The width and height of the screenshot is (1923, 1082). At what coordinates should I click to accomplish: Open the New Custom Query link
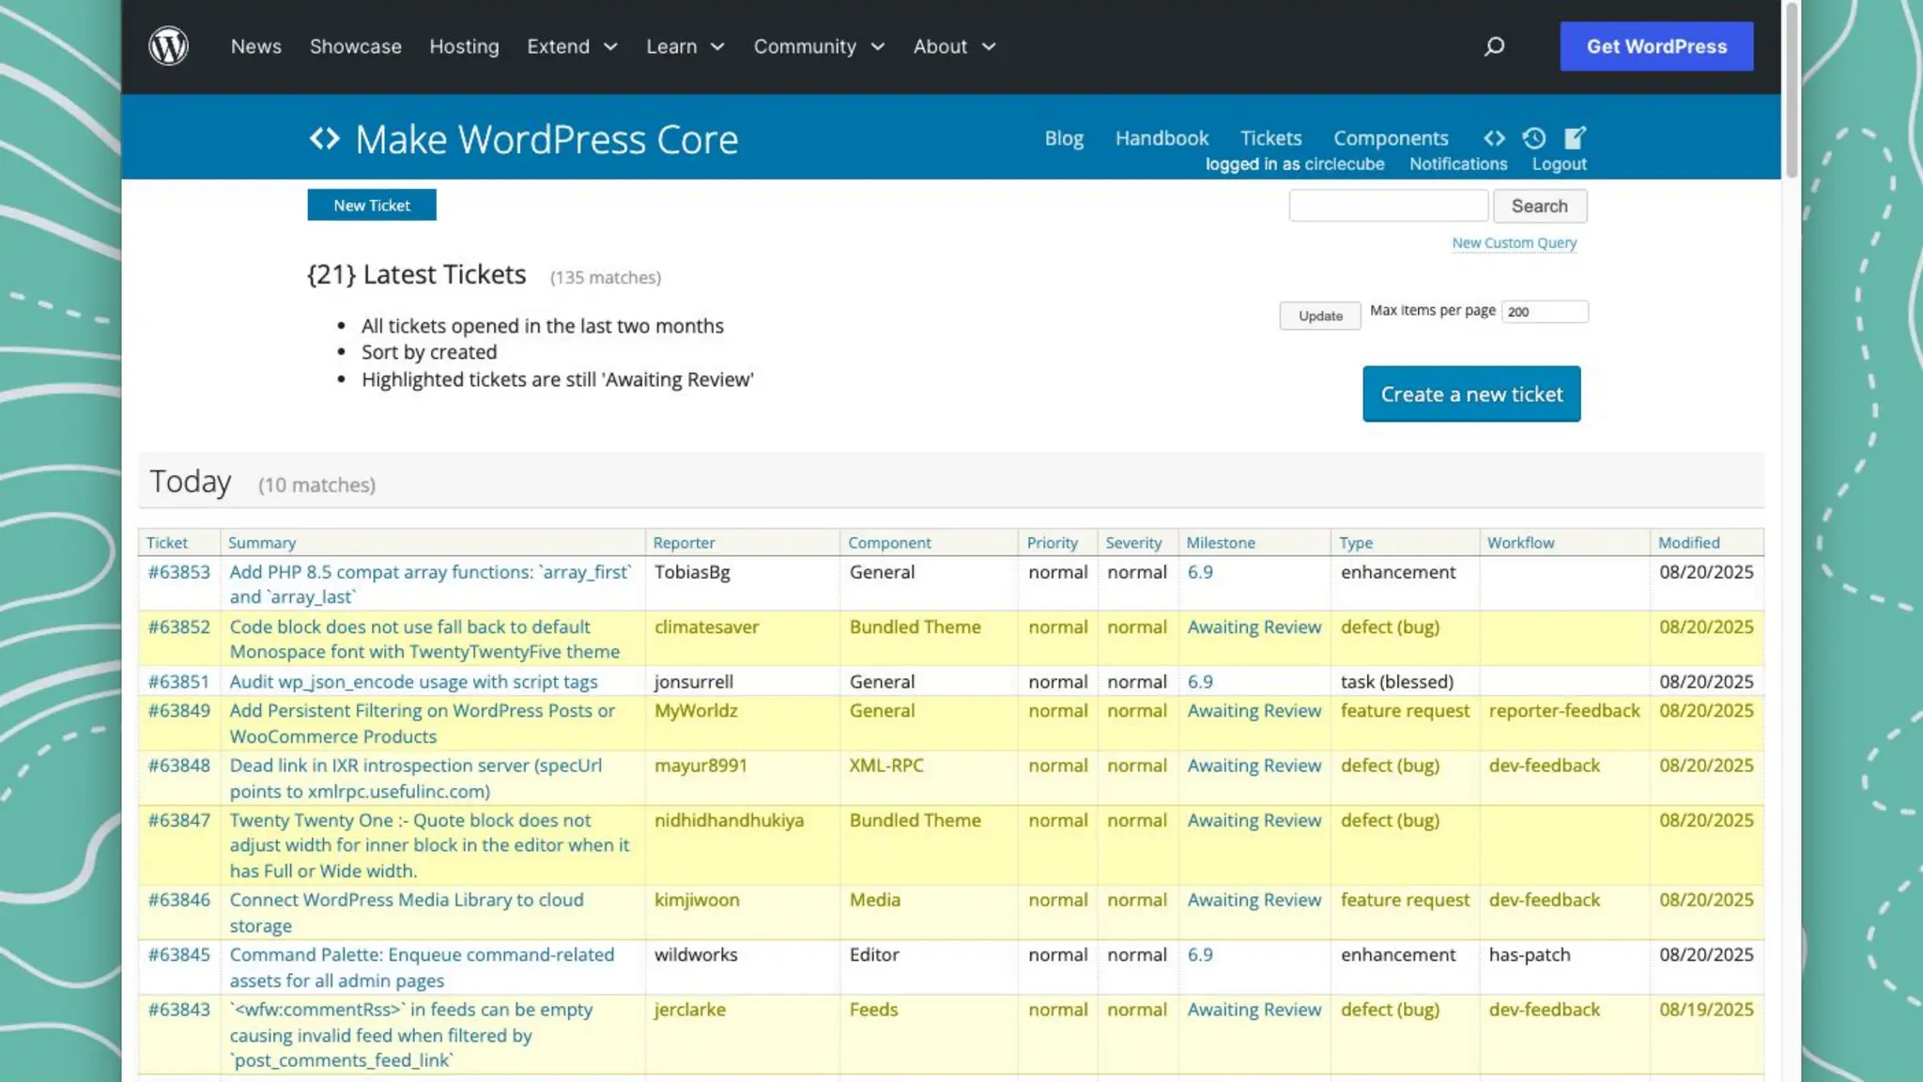click(1514, 243)
